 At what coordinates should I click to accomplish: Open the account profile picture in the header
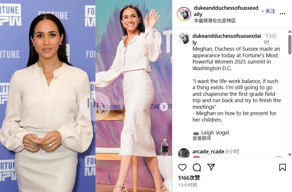(184, 14)
